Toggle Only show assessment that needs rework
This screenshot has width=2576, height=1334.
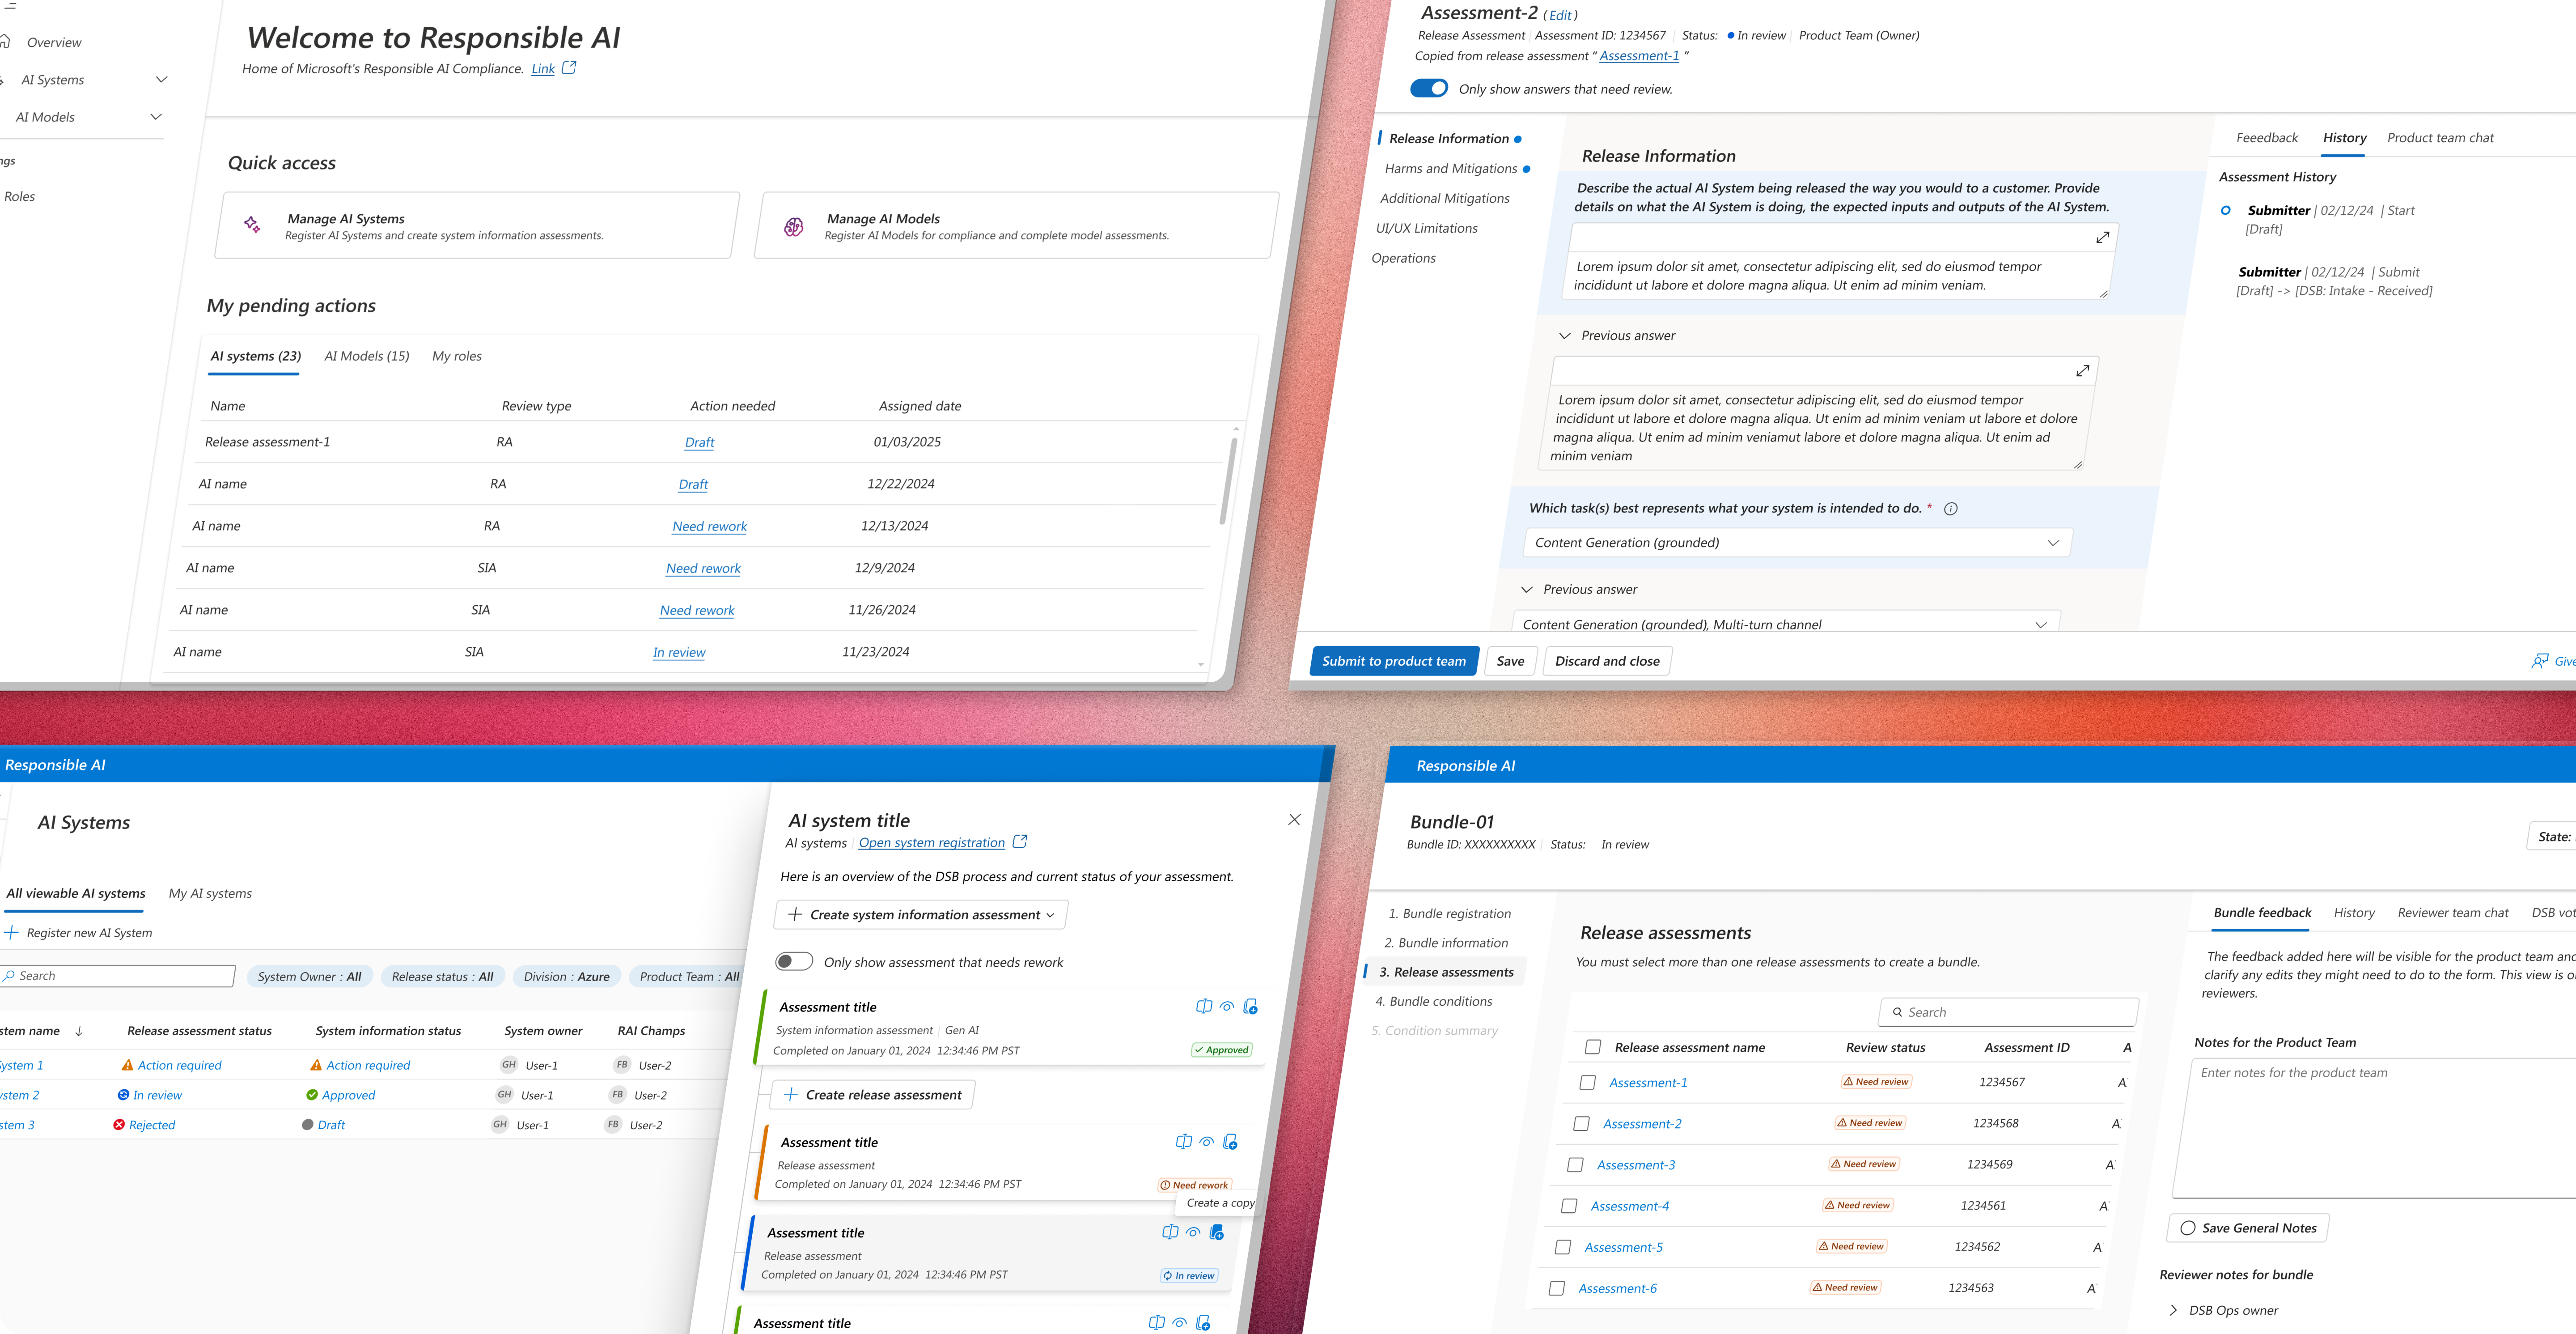coord(794,961)
